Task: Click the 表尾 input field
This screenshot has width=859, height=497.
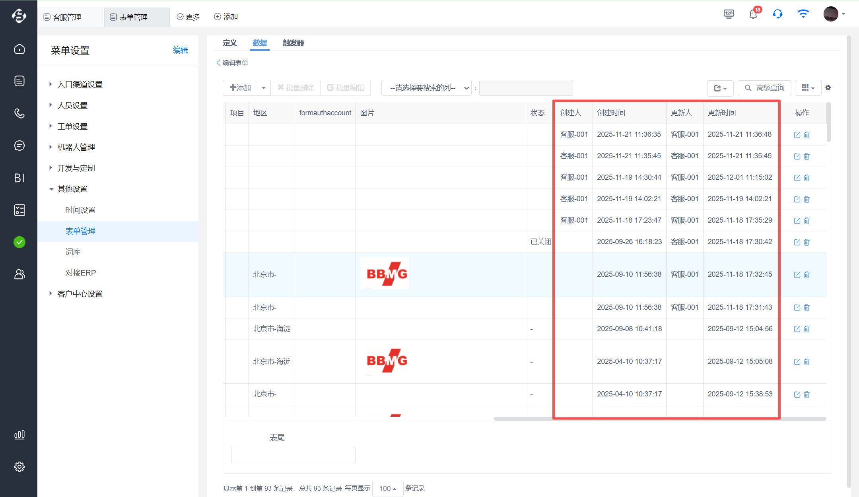Action: [x=293, y=454]
